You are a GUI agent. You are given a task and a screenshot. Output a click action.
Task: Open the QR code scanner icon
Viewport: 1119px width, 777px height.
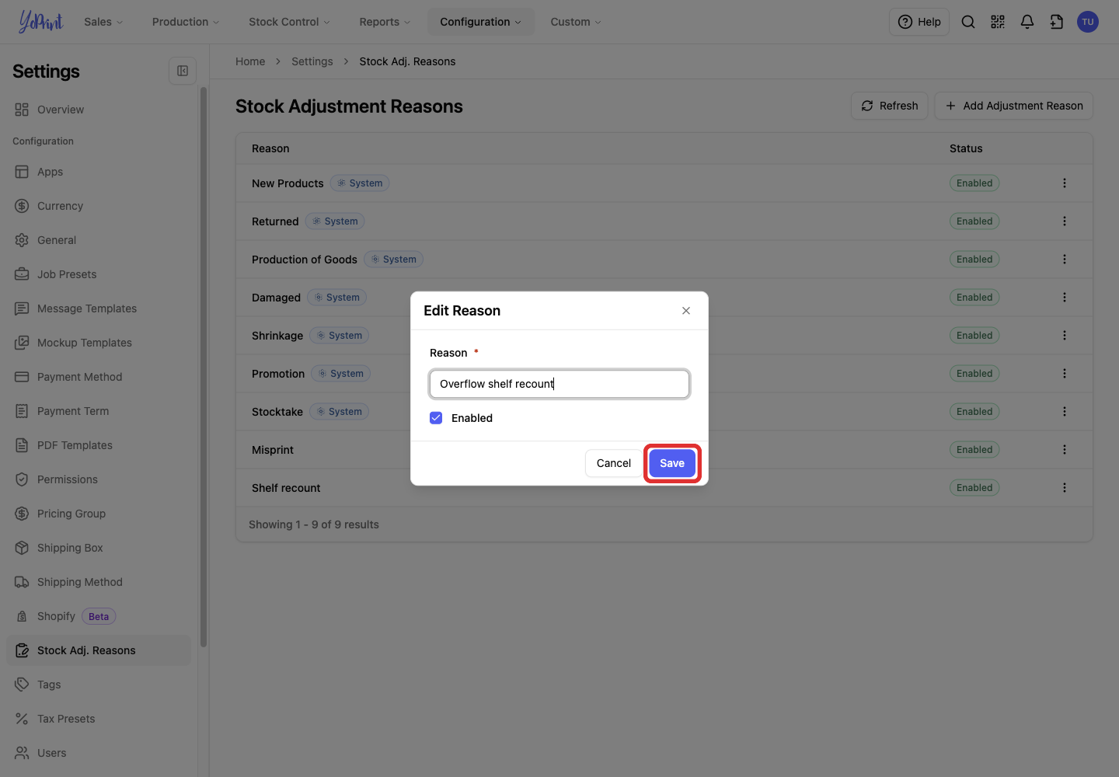[998, 22]
